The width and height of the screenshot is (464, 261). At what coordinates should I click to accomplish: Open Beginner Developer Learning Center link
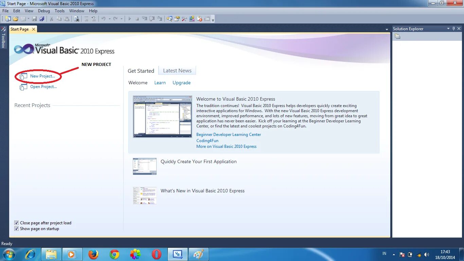229,135
